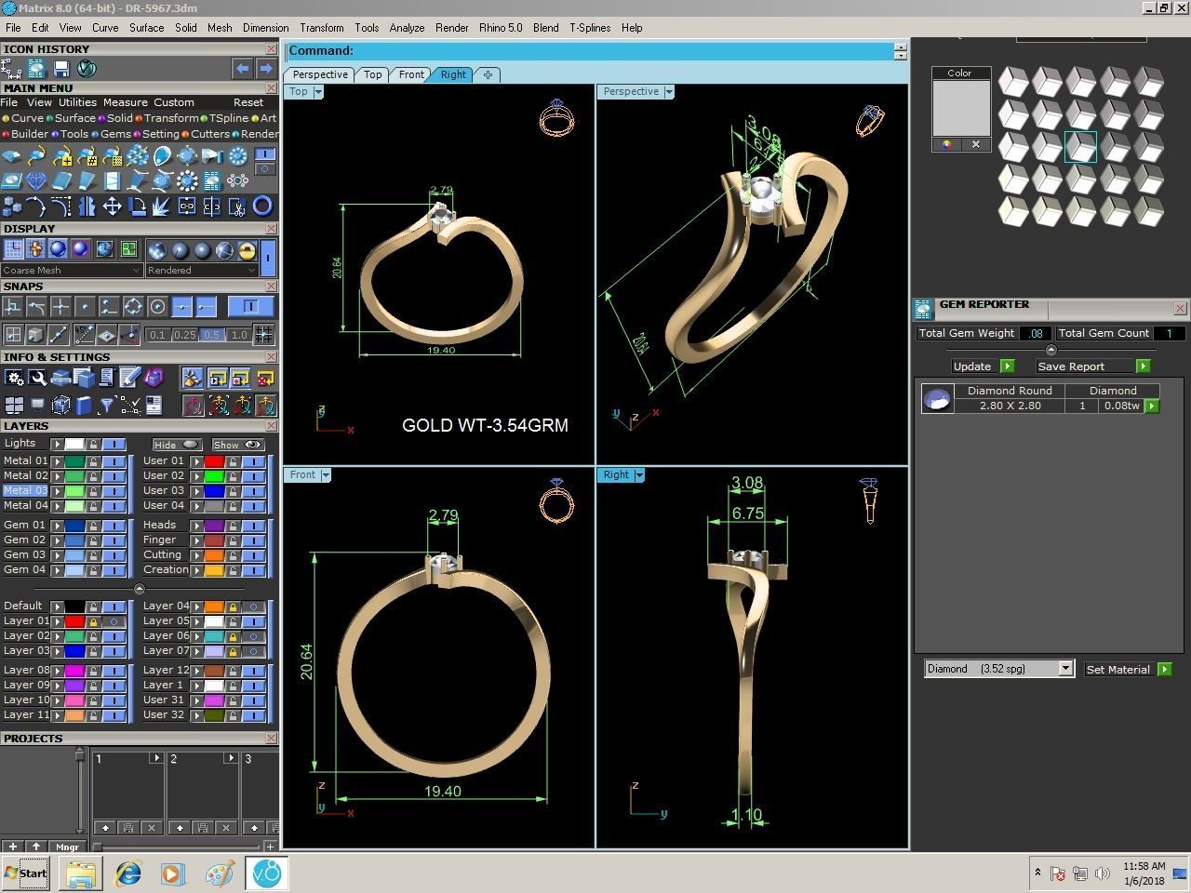Screen dimensions: 1191x893
Task: Toggle lock for Layer 01
Action: pyautogui.click(x=93, y=621)
